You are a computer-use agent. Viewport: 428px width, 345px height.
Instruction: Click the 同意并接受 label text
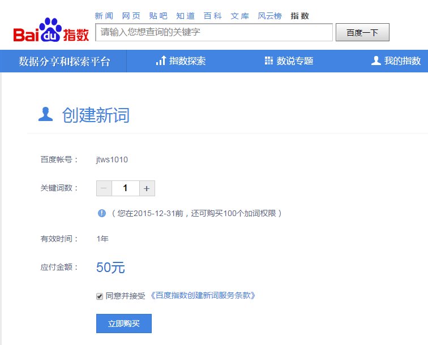click(125, 296)
